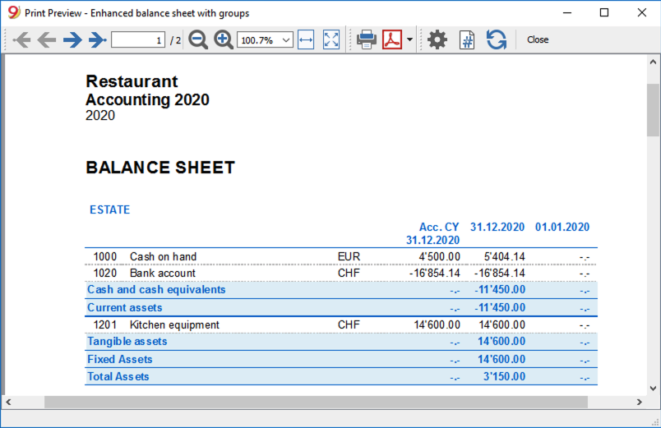Click the 'Fixed Assets' group row
Screen dimensions: 661x428
click(341, 359)
